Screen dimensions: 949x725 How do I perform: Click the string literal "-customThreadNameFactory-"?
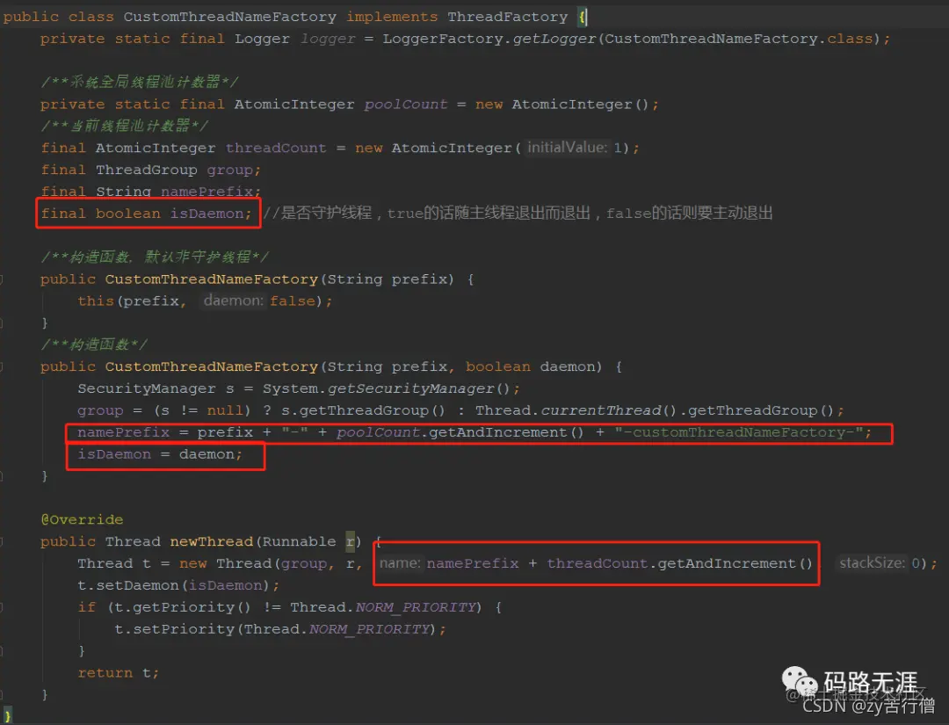click(x=738, y=432)
